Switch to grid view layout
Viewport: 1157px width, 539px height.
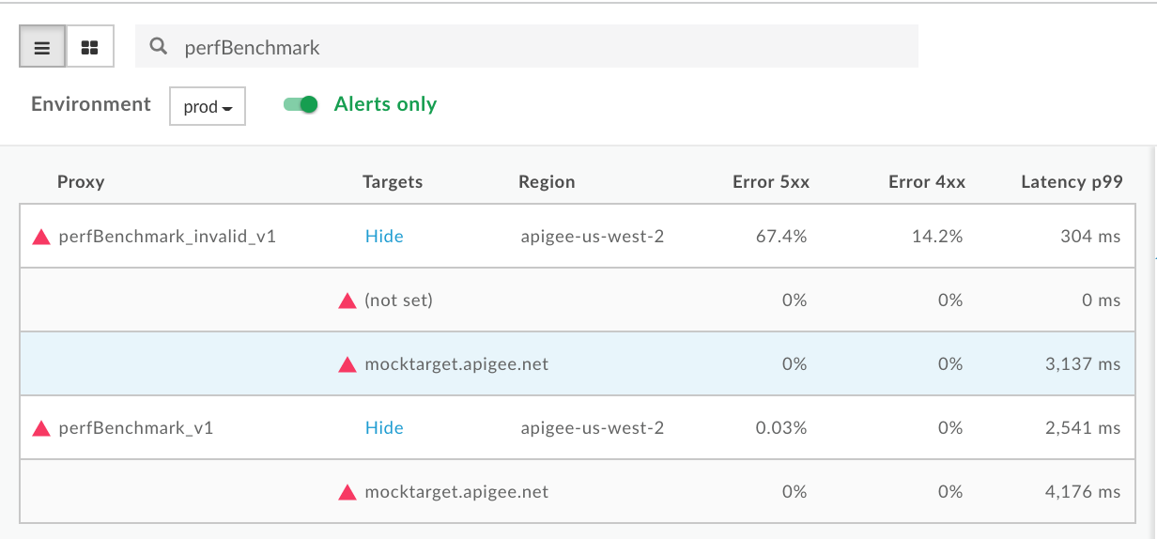tap(90, 47)
